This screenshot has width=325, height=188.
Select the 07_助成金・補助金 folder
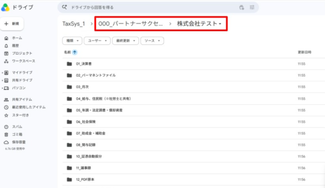[194, 133]
